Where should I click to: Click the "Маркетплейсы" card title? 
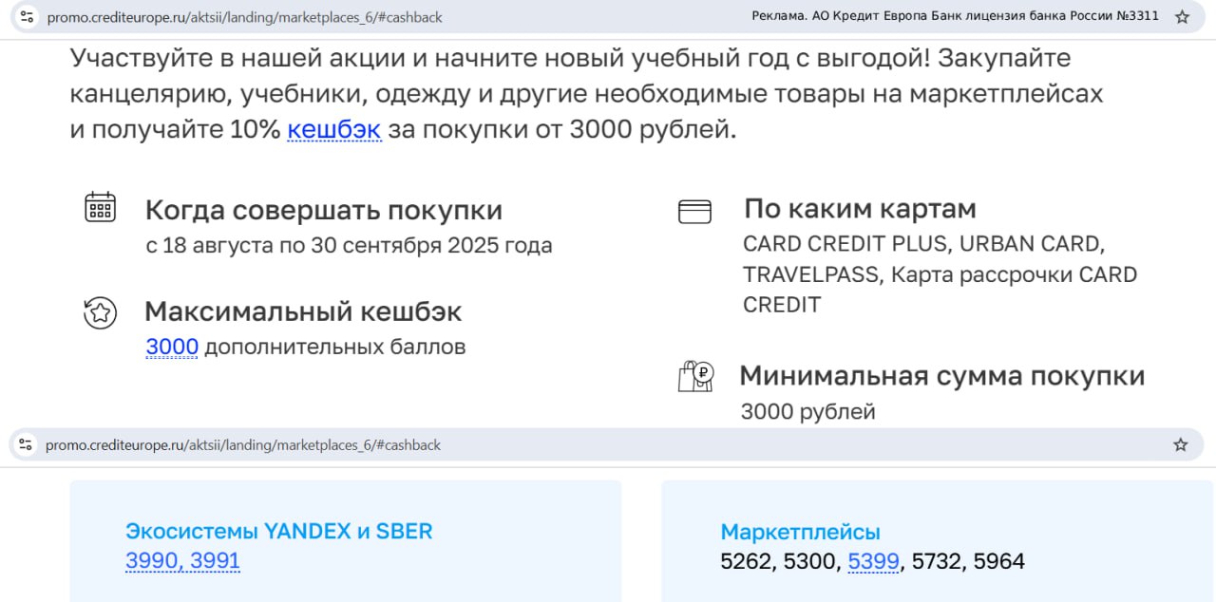coord(800,532)
